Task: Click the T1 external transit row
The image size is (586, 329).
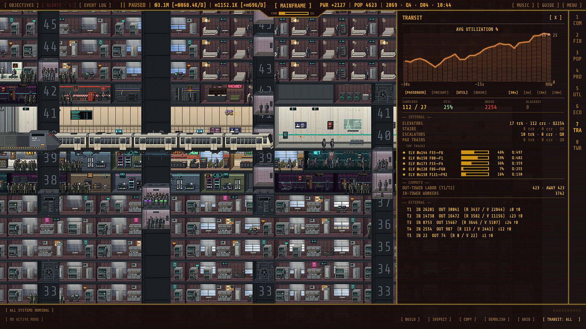Action: click(463, 210)
